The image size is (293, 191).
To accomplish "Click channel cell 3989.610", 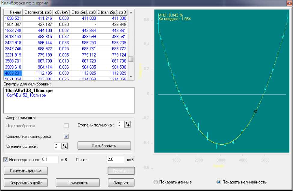I will click(x=13, y=67).
